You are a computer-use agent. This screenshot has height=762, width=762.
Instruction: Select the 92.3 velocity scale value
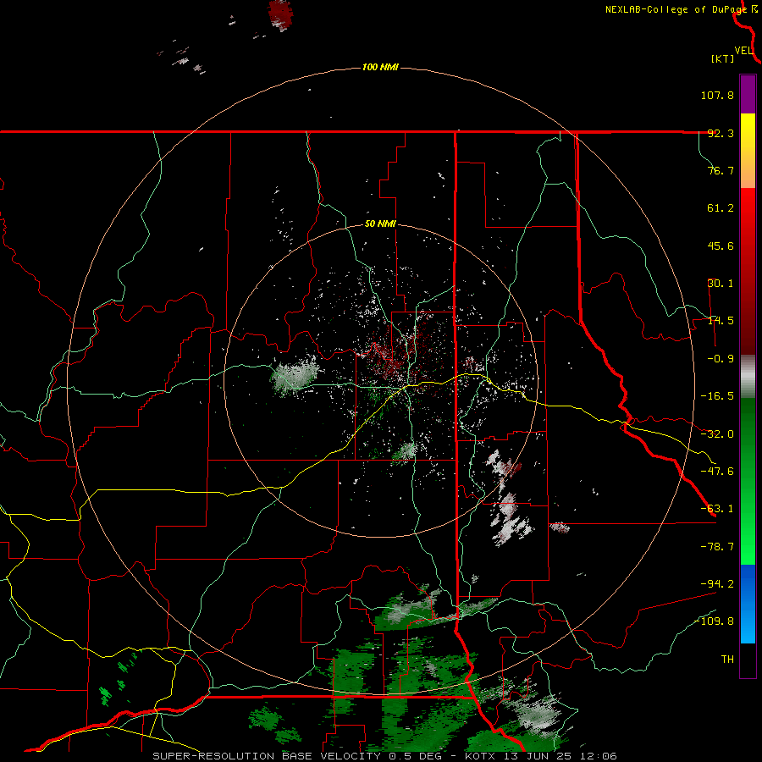tap(721, 133)
